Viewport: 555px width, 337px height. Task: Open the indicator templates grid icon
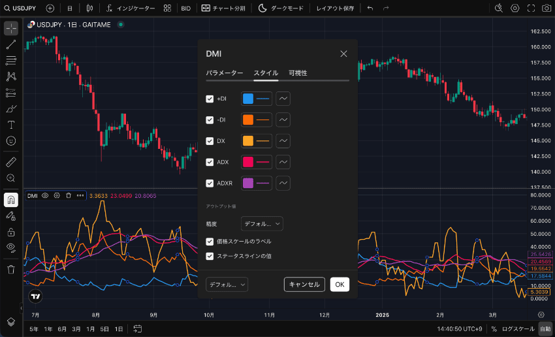(167, 8)
